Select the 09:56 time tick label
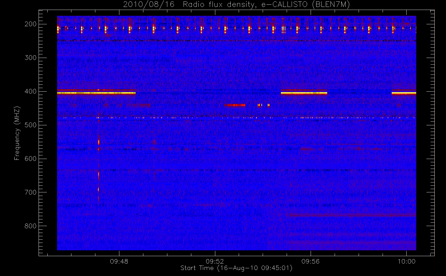The image size is (446, 276). tap(311, 261)
